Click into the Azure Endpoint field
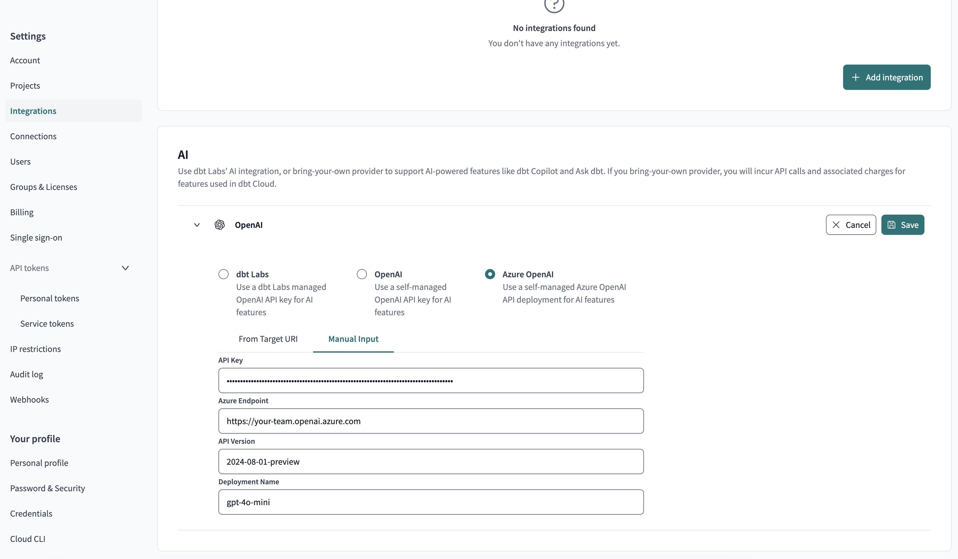The image size is (958, 559). [x=431, y=421]
